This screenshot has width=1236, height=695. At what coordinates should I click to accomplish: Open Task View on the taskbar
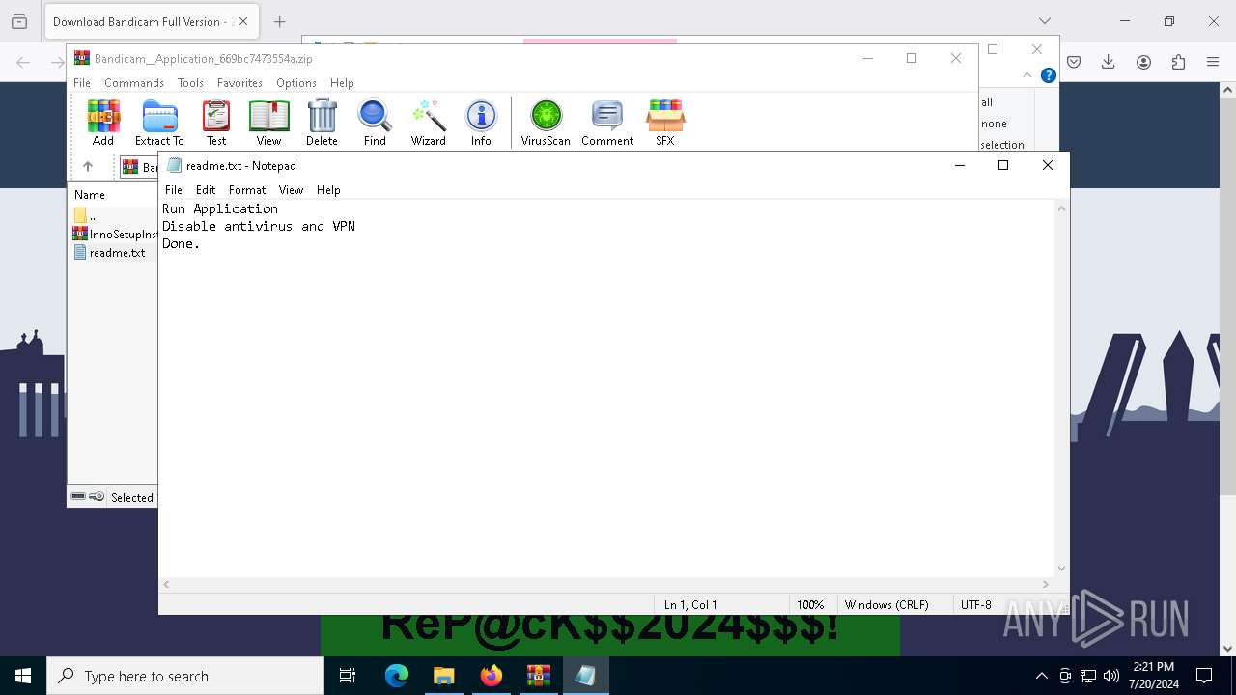click(348, 676)
